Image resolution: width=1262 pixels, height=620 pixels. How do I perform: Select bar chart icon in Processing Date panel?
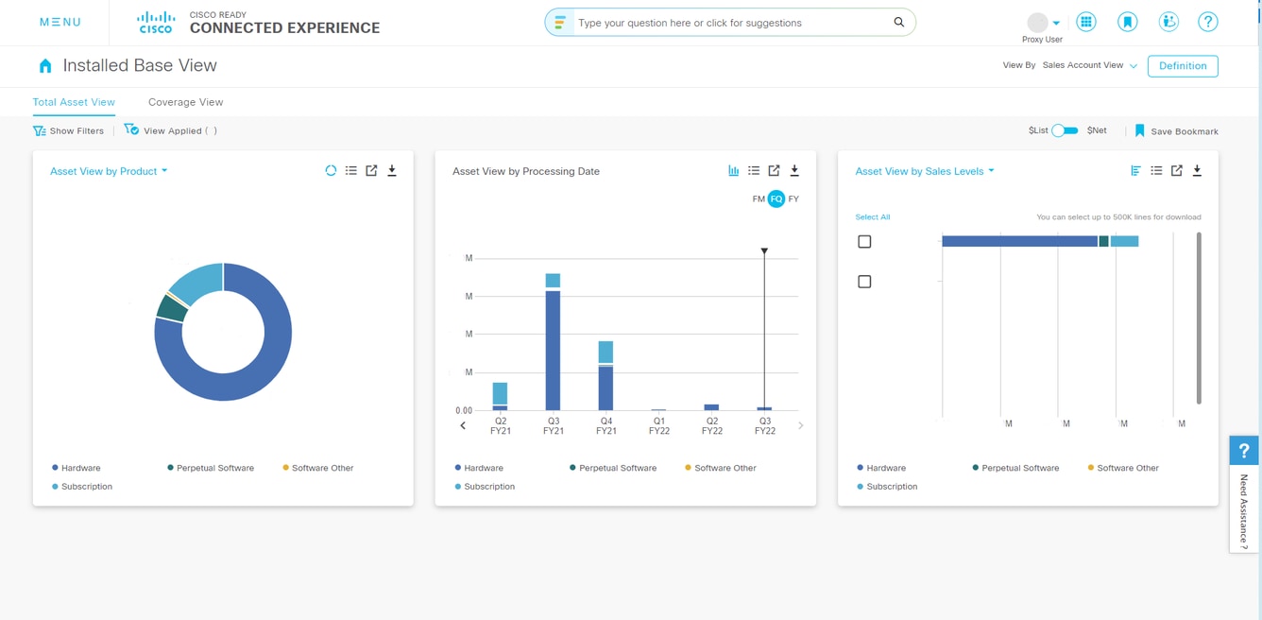pyautogui.click(x=733, y=171)
